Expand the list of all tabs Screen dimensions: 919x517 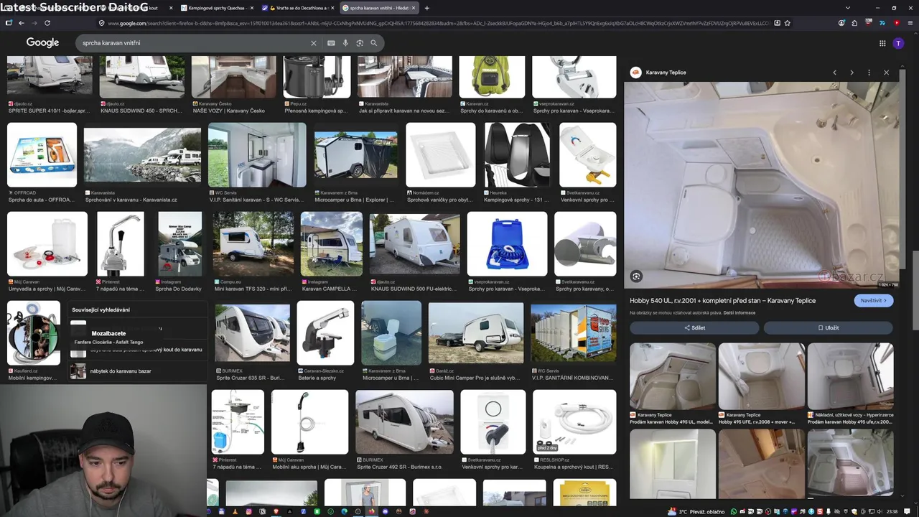pyautogui.click(x=847, y=8)
